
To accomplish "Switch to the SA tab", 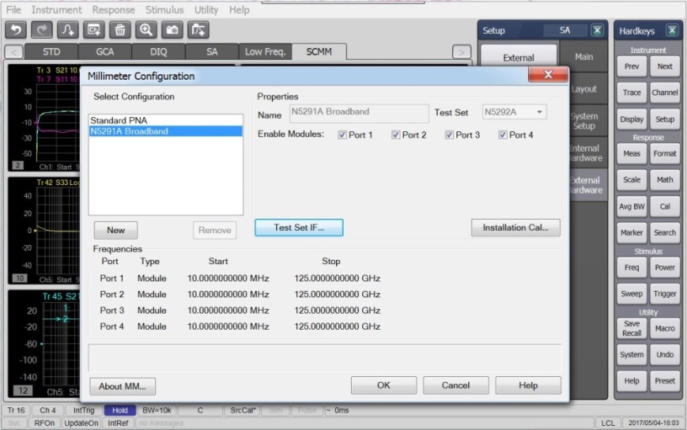I will click(x=211, y=51).
